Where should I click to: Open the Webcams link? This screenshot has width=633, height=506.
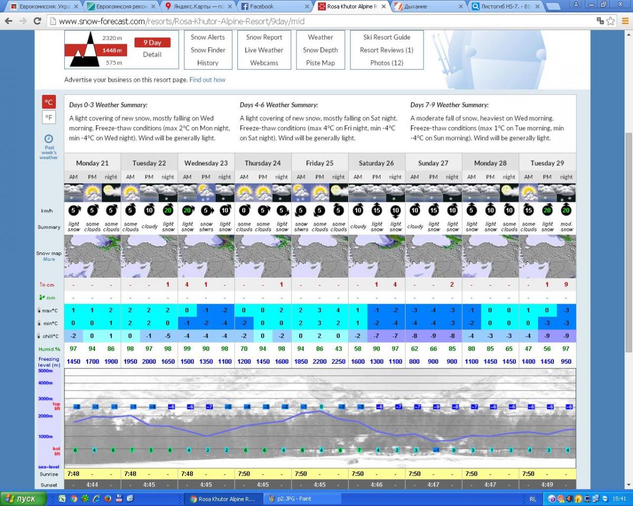264,63
